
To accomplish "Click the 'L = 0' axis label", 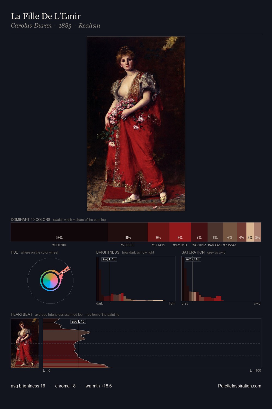I will [47, 371].
